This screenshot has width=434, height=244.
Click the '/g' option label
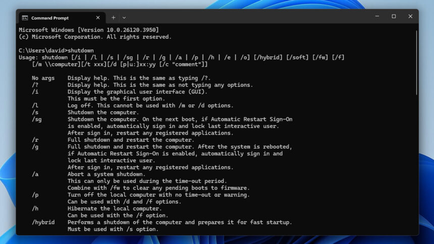(x=35, y=147)
